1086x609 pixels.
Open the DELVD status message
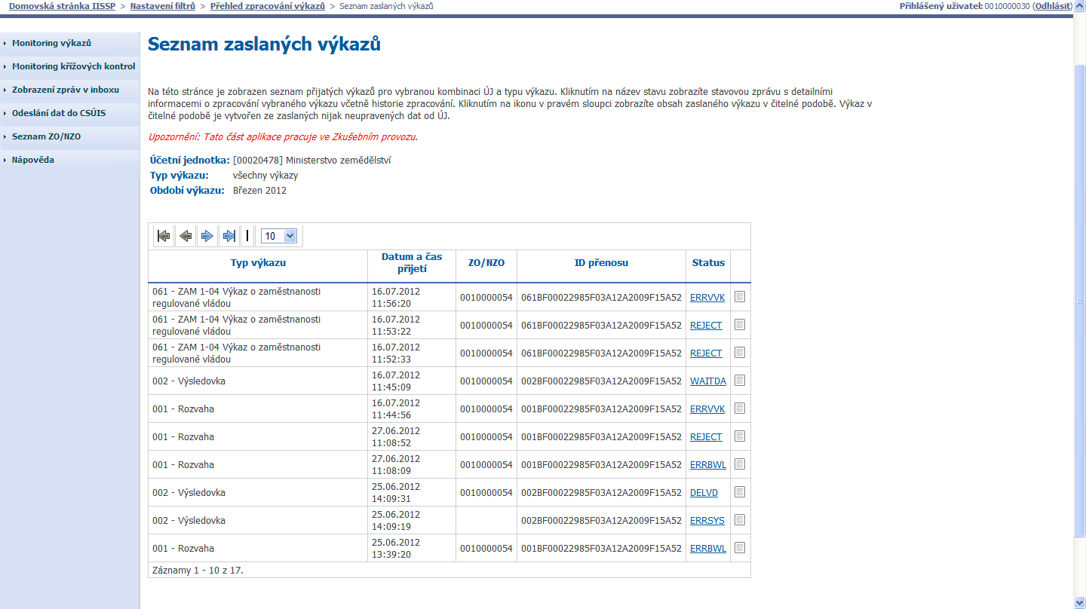(x=704, y=493)
